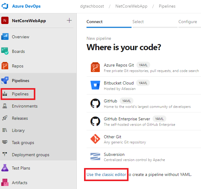
Task: Click the plus button next to NetCoreWebApp
Action: (69, 21)
